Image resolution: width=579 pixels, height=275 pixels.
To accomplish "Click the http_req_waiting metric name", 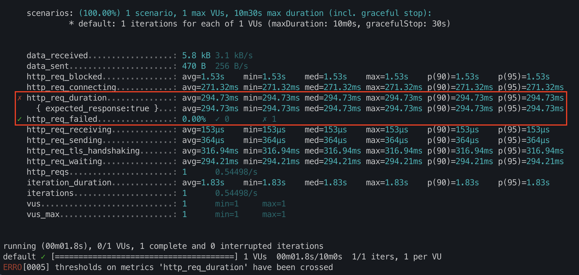I will tap(64, 161).
